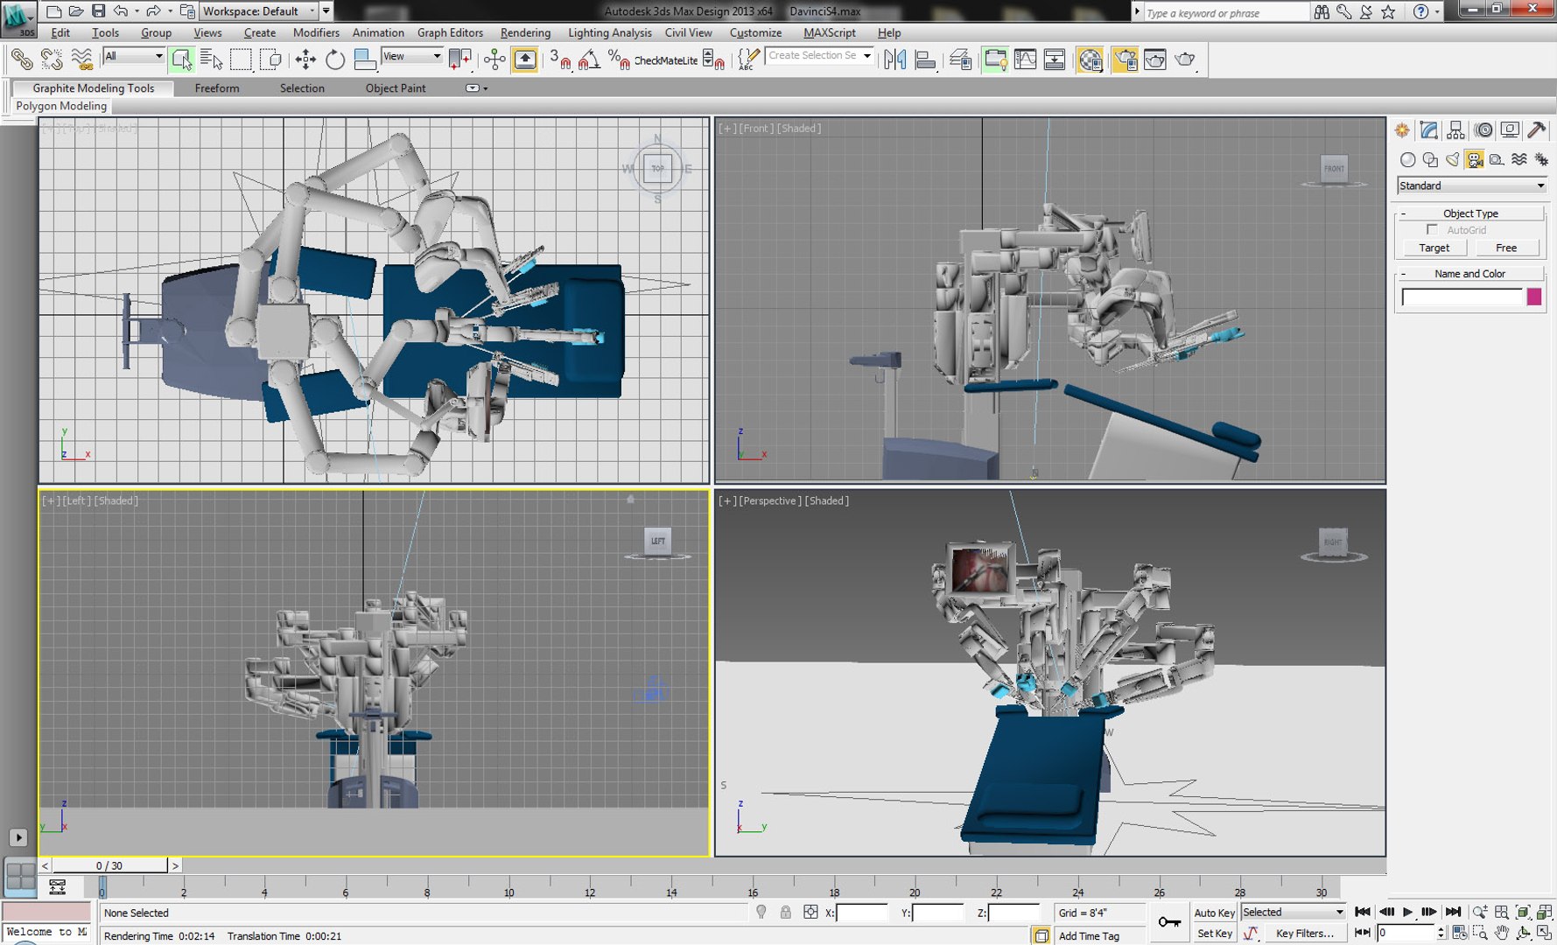Toggle Spinner Snap button

[x=714, y=59]
